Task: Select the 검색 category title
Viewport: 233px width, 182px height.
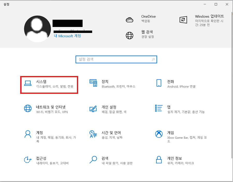Action: tap(105, 158)
